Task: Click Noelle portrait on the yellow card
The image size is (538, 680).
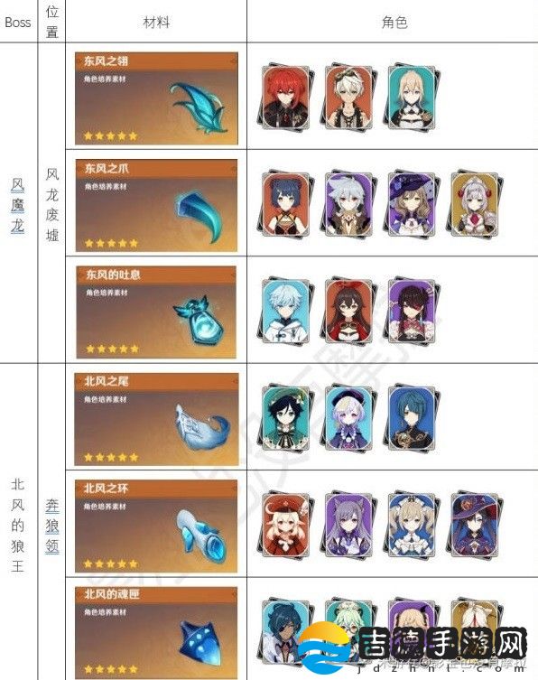Action: (475, 204)
